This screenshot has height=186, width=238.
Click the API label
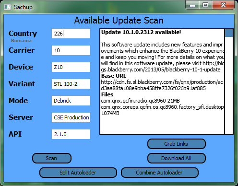coord(15,134)
